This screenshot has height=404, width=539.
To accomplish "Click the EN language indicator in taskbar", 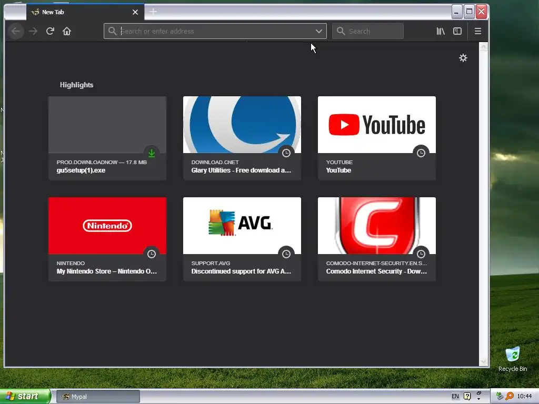I will click(x=455, y=397).
